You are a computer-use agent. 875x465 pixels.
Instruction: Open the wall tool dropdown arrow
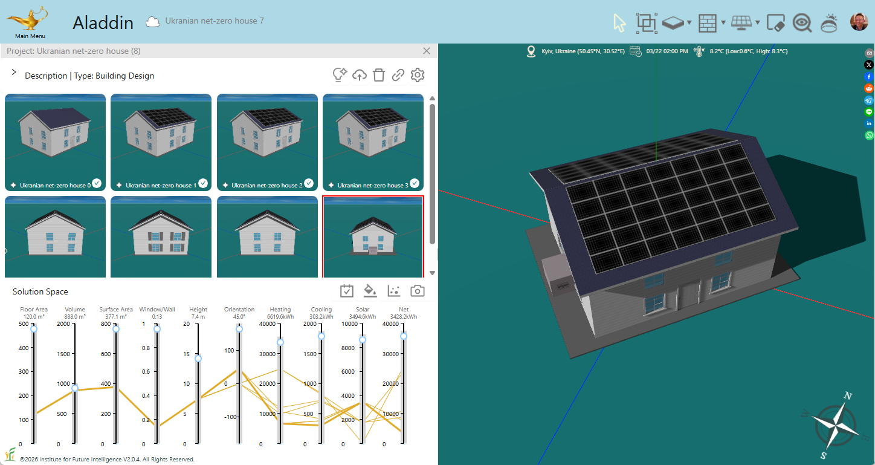tap(723, 23)
